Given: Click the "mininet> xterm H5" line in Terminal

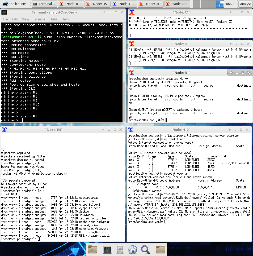Looking at the screenshot, I should click(19, 100).
